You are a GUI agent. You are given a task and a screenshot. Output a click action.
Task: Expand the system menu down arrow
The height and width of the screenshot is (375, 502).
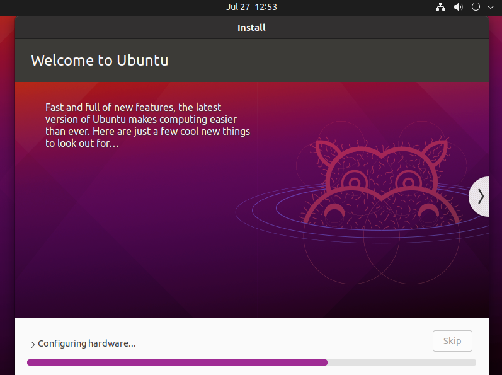pyautogui.click(x=491, y=7)
